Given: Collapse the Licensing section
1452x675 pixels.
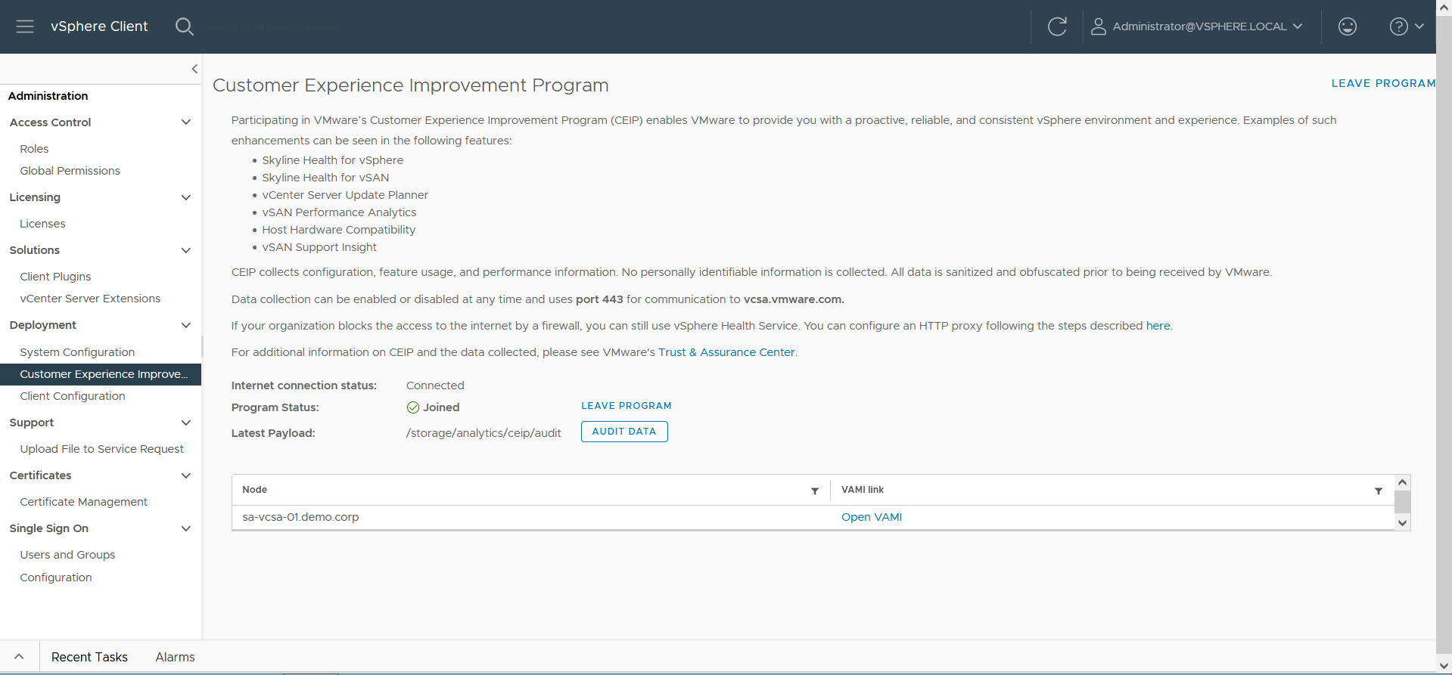Looking at the screenshot, I should [x=186, y=197].
